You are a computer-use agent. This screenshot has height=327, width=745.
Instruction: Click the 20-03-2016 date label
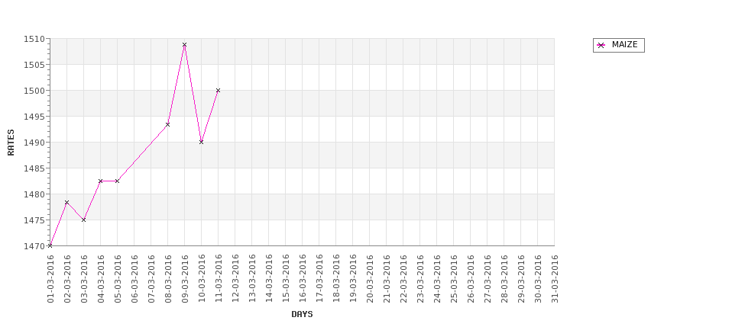tap(370, 279)
